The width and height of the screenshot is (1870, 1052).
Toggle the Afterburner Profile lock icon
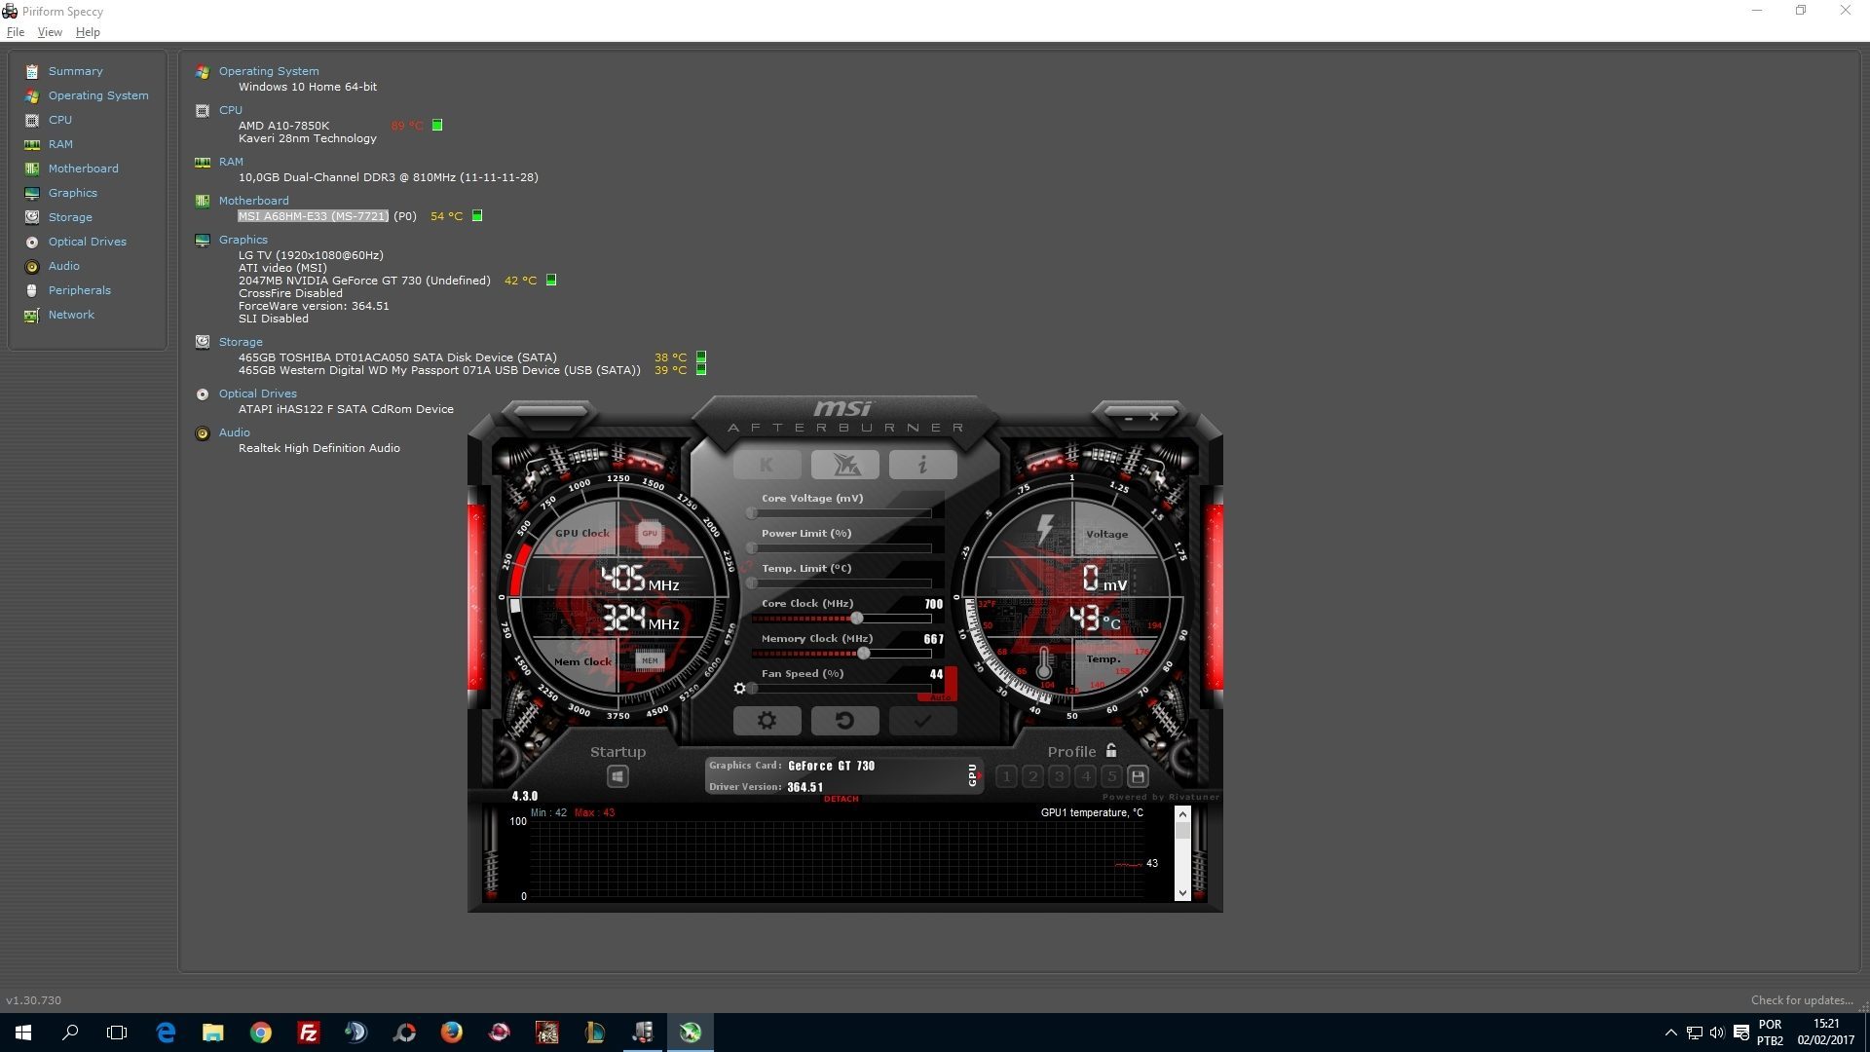tap(1111, 750)
